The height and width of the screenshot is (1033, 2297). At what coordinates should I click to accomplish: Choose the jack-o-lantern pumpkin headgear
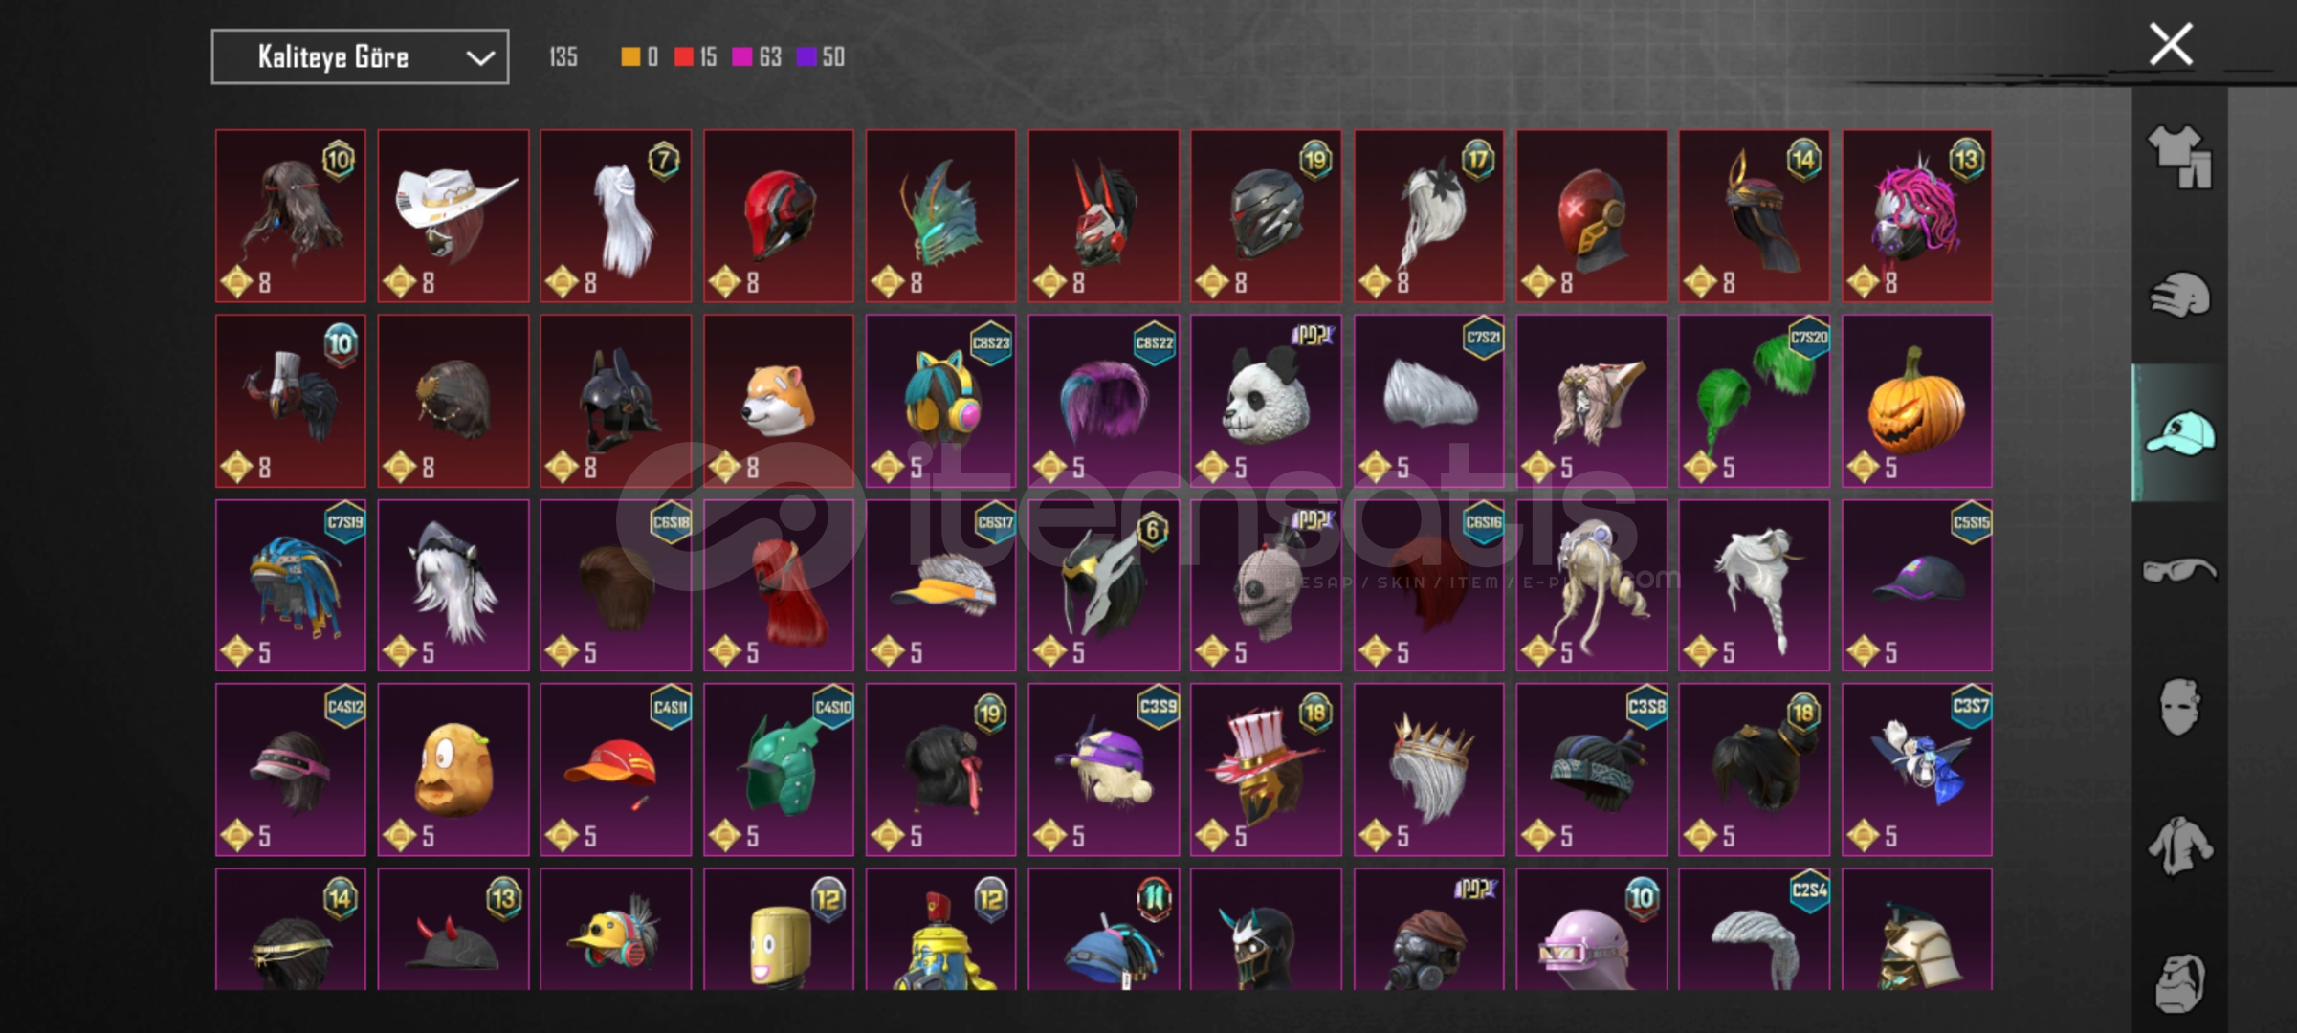[x=1917, y=401]
